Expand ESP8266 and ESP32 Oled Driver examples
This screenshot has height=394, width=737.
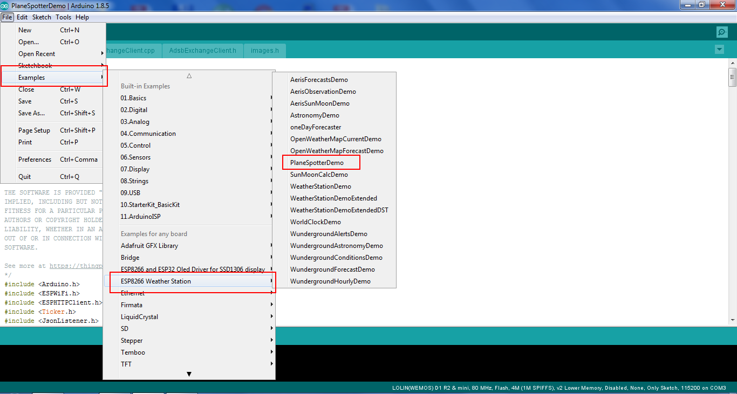point(189,269)
